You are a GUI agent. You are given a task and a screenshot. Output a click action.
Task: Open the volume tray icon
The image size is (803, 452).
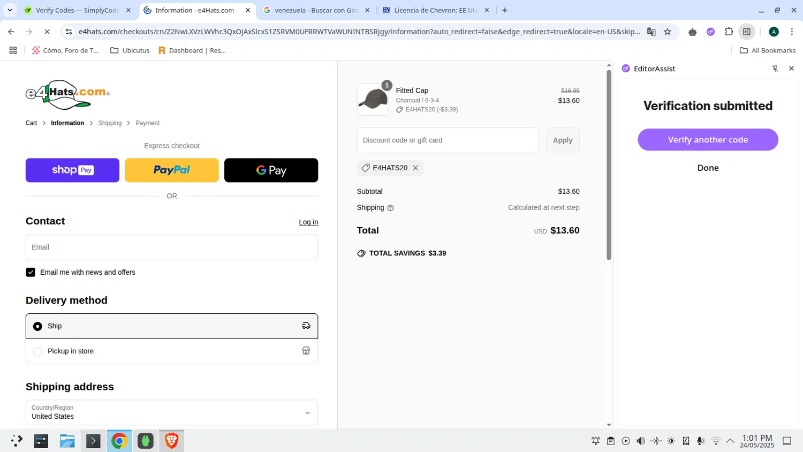641,441
